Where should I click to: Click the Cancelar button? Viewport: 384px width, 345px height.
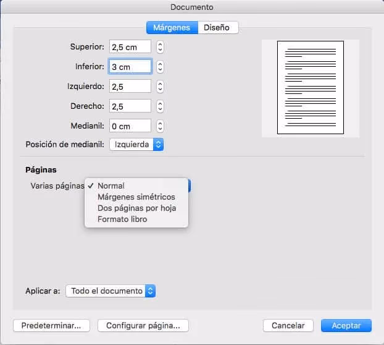point(288,325)
